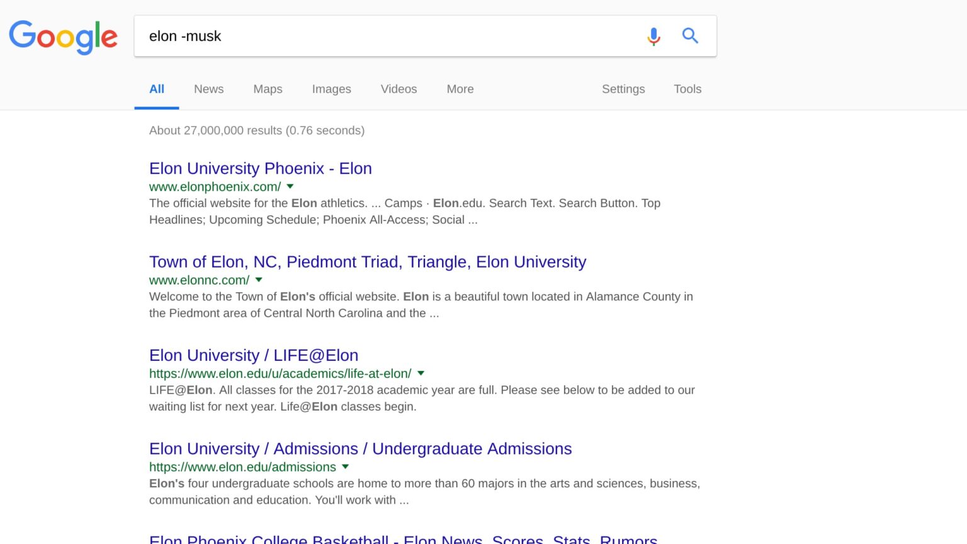Click the magnifying glass search icon
The height and width of the screenshot is (544, 967).
(690, 36)
